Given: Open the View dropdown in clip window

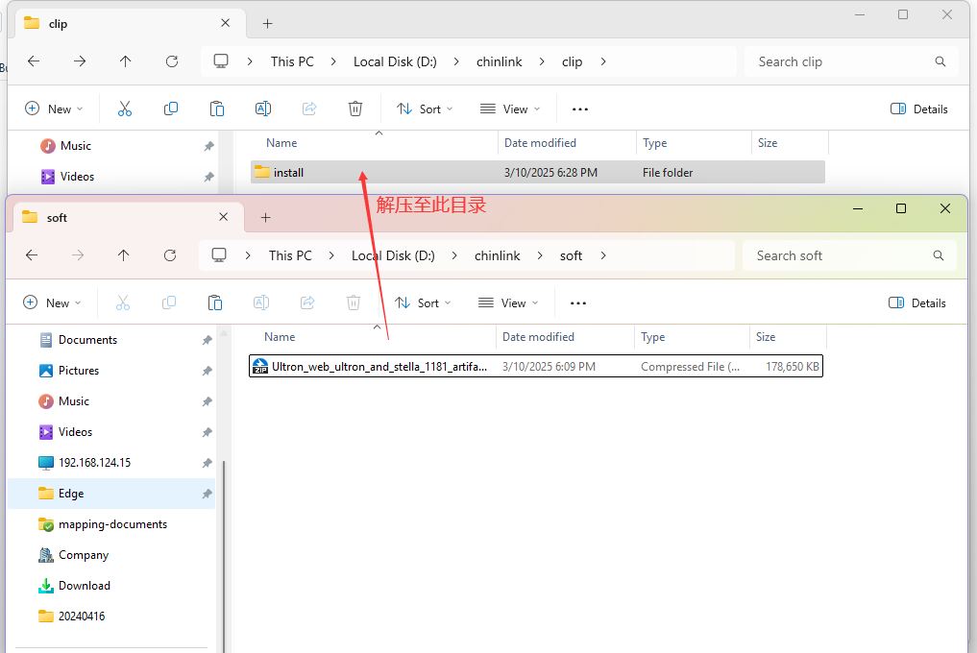Looking at the screenshot, I should [510, 109].
